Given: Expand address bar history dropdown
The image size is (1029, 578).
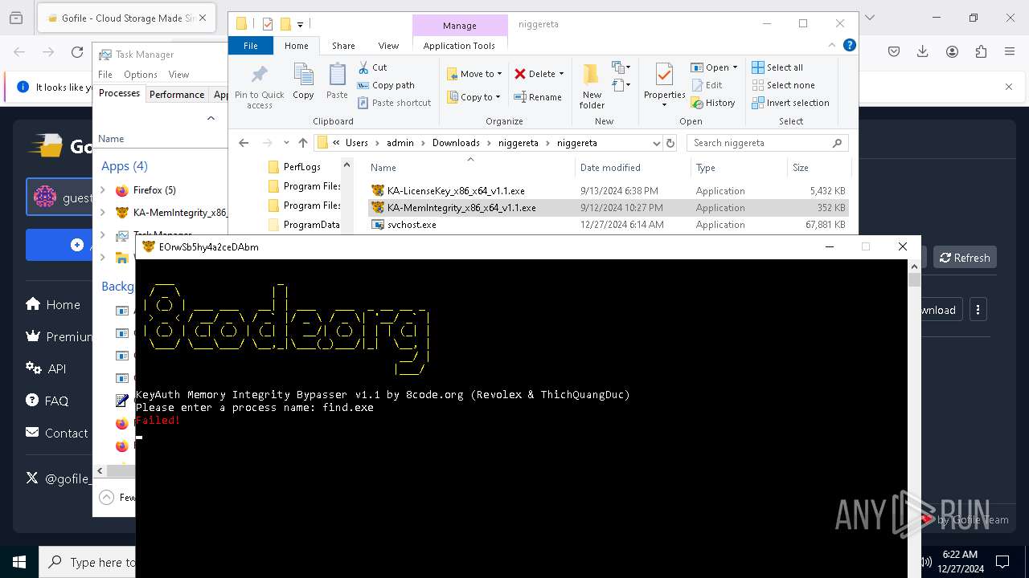Looking at the screenshot, I should [657, 143].
